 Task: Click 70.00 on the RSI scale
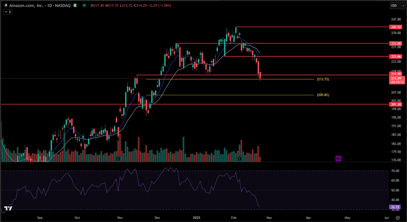point(395,171)
